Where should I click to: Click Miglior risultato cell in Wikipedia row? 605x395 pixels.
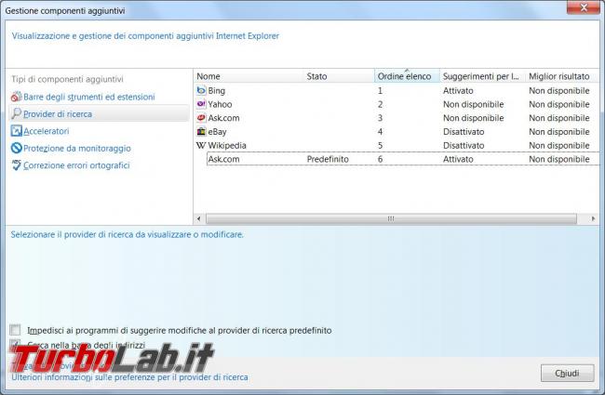point(559,146)
